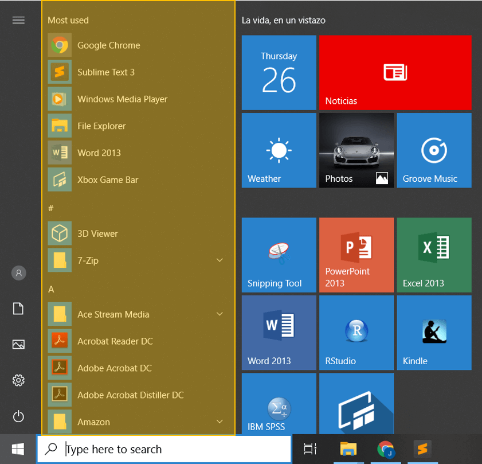Launch Word 2013 from the Most used list
This screenshot has width=482, height=464.
tap(138, 153)
